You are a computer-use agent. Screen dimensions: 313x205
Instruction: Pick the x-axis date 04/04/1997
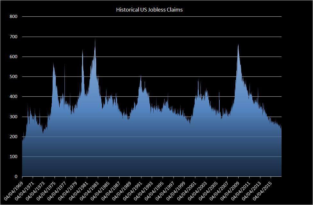(x=165, y=191)
